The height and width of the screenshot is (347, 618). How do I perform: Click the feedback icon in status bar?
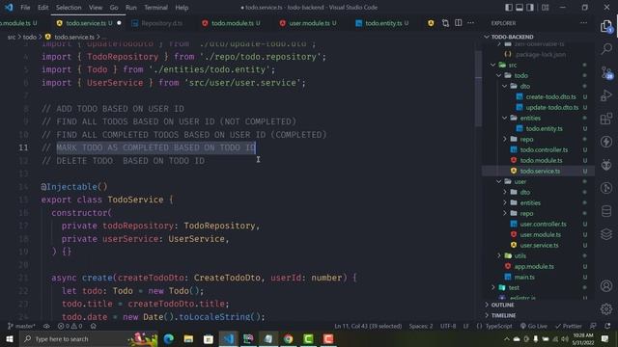593,326
